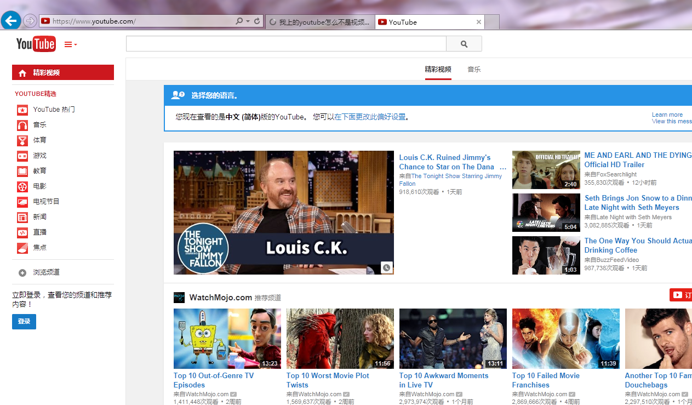Open The One Way You Should Actually Drinking Coffee thumbnail
The image size is (692, 405).
pyautogui.click(x=546, y=255)
